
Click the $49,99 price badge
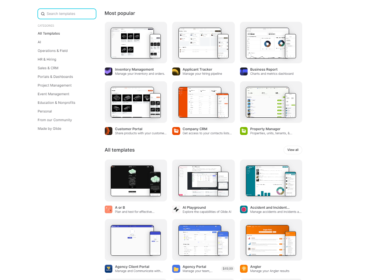click(228, 269)
